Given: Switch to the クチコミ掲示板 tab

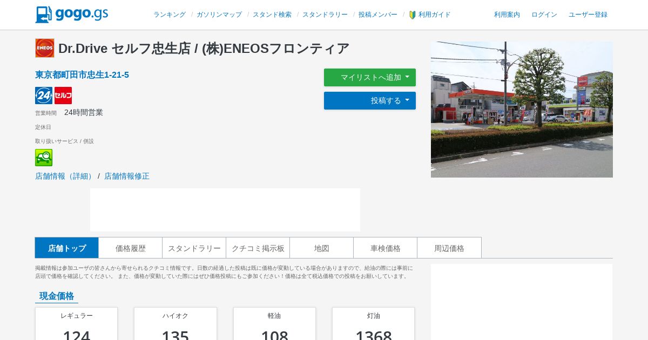Looking at the screenshot, I should [x=258, y=248].
